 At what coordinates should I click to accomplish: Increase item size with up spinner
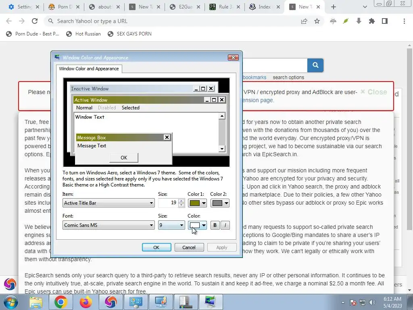(x=181, y=201)
